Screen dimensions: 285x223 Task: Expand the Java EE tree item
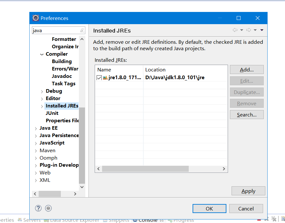coord(35,128)
